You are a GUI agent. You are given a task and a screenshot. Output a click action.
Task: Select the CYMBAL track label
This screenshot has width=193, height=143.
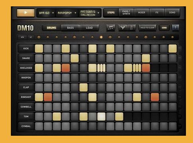pyautogui.click(x=26, y=126)
